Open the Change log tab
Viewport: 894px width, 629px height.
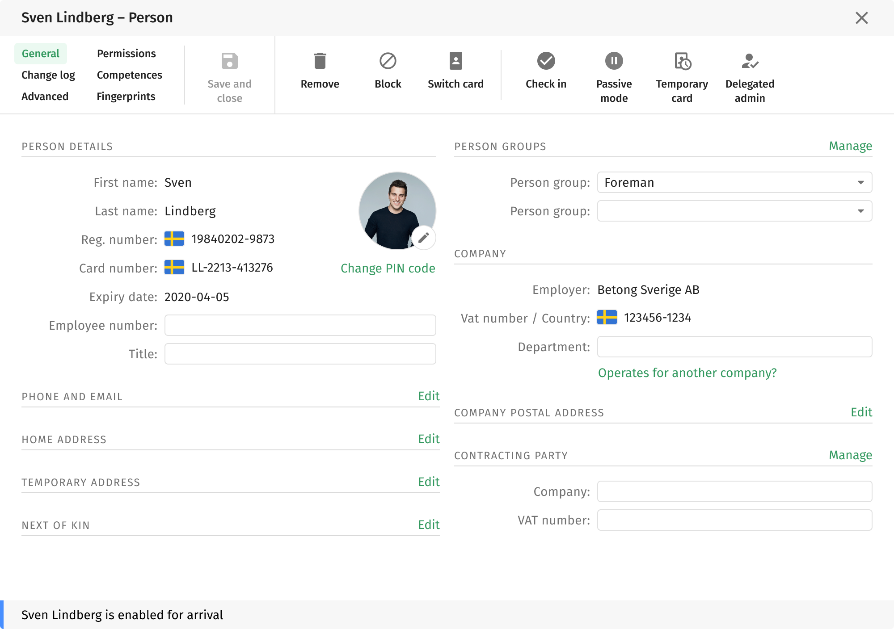pos(48,75)
